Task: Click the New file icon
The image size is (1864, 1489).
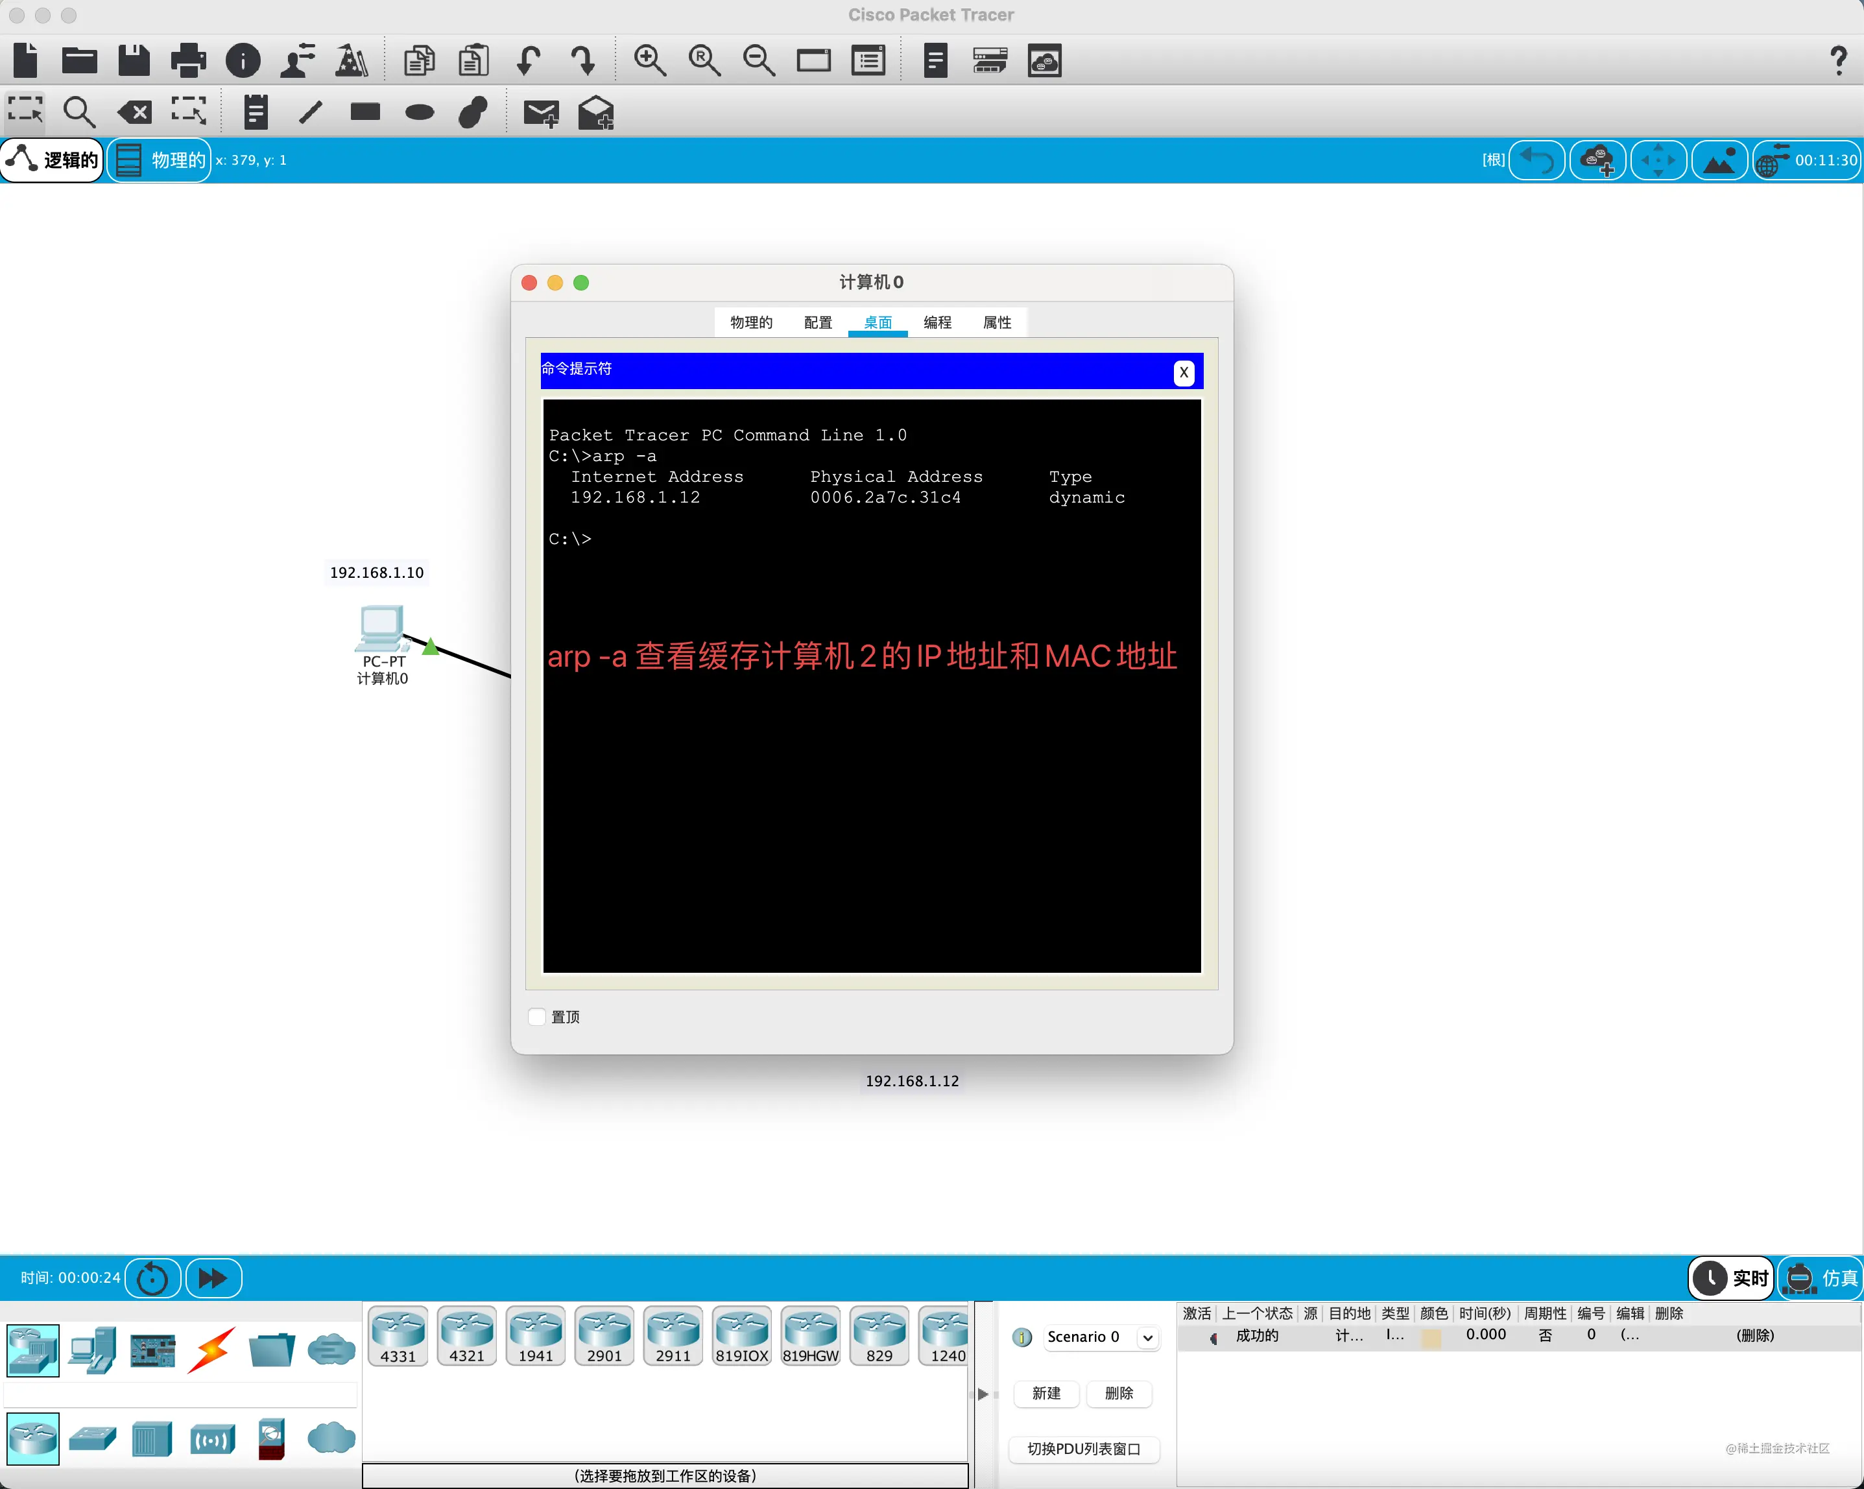Action: (x=26, y=60)
